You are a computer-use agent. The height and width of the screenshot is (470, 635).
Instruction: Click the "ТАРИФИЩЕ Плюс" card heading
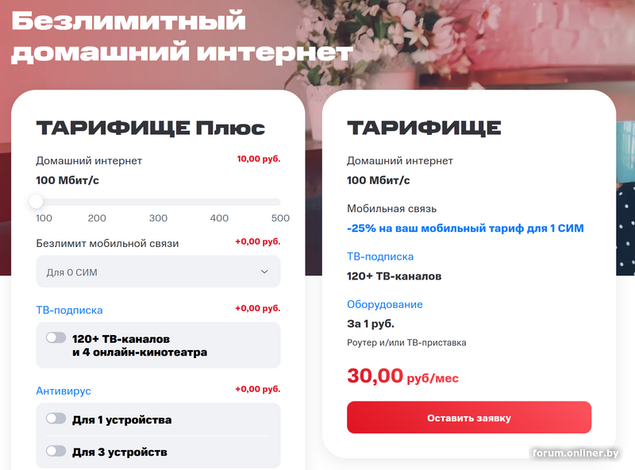[x=150, y=129]
